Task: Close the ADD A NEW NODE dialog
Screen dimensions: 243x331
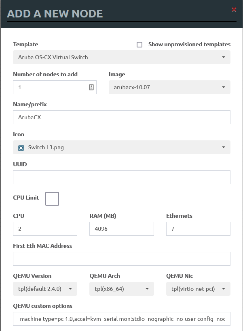Action: pyautogui.click(x=234, y=9)
